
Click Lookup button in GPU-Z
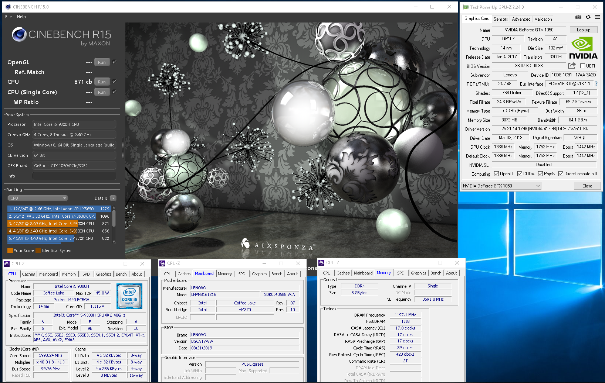point(583,30)
